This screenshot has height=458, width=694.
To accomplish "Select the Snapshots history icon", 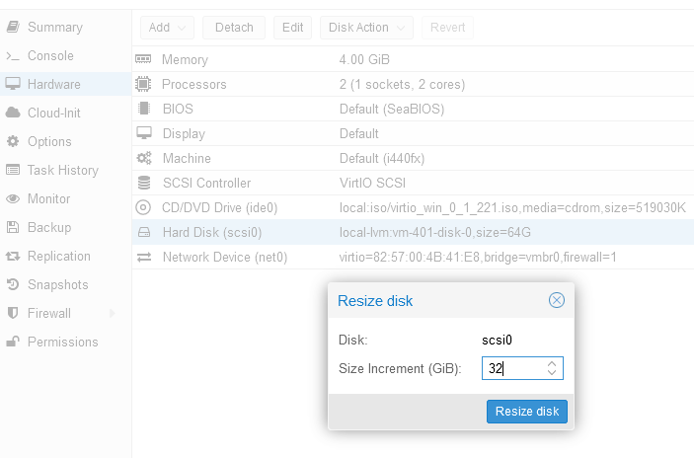I will click(x=13, y=284).
